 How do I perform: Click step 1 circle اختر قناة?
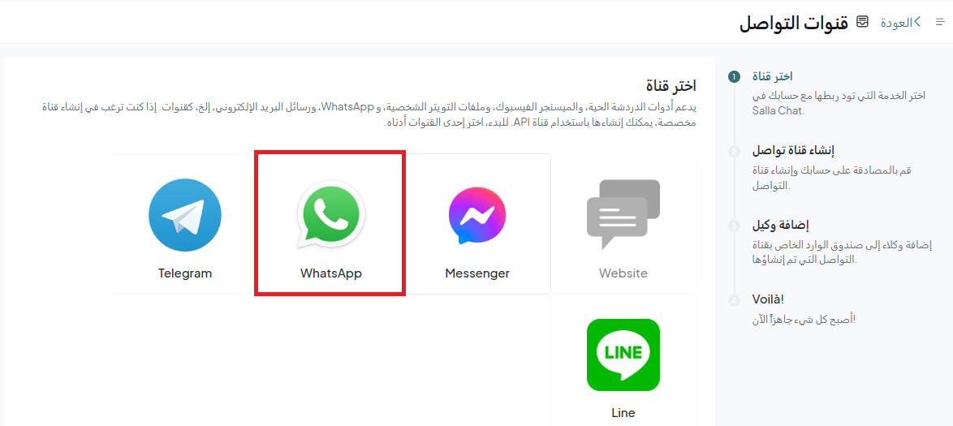(x=734, y=76)
